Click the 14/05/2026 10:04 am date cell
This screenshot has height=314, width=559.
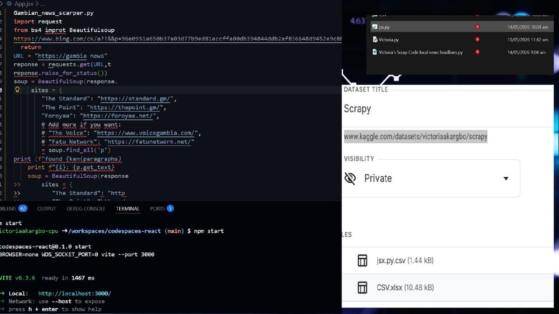(x=528, y=27)
